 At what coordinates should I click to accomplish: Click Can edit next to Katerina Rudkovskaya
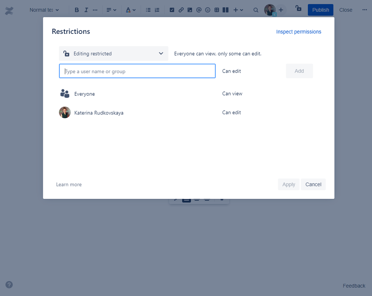click(x=231, y=113)
